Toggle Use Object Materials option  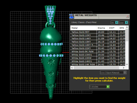click(113, 73)
